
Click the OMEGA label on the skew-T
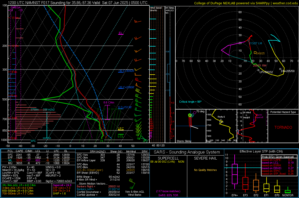click(15, 7)
